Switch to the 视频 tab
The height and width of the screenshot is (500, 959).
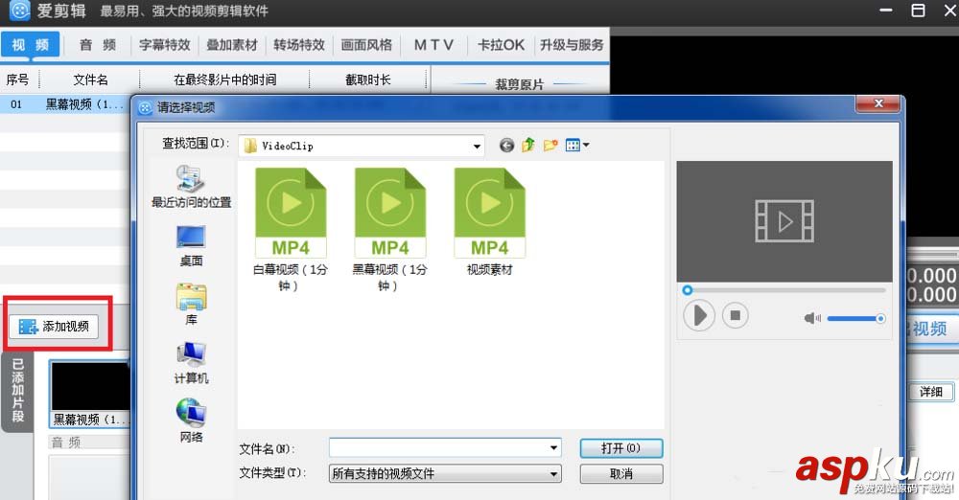30,45
